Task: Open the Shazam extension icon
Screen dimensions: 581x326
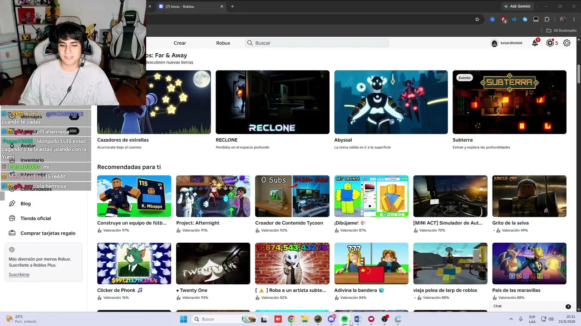Action: (x=525, y=19)
